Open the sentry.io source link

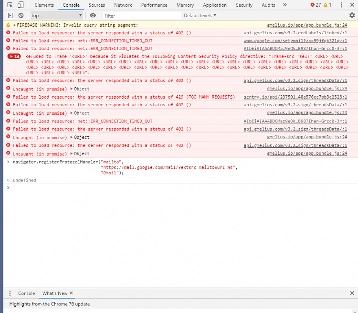(295, 97)
